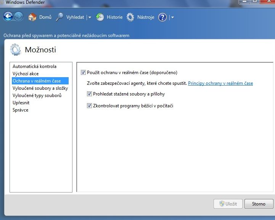Select Ochrana v reálném čase entry
This screenshot has height=220, width=275.
[40, 81]
